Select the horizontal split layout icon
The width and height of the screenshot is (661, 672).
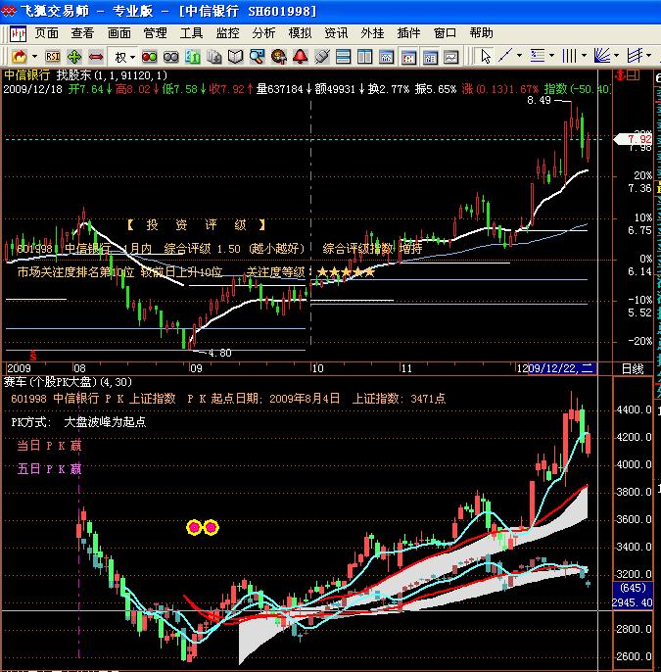click(x=344, y=57)
